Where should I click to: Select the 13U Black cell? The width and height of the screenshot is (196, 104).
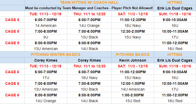click(89, 37)
